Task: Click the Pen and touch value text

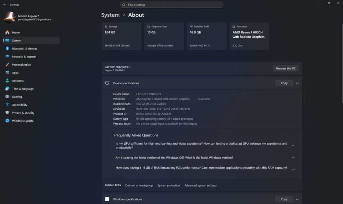Action: tap(167, 124)
